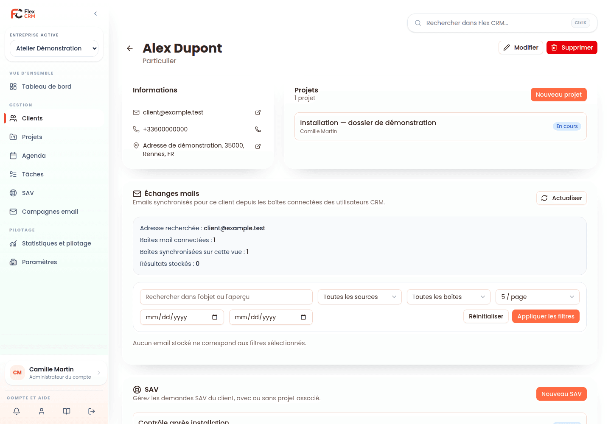This screenshot has height=424, width=611.
Task: Open the email link icon beside client@example.test
Action: (258, 112)
